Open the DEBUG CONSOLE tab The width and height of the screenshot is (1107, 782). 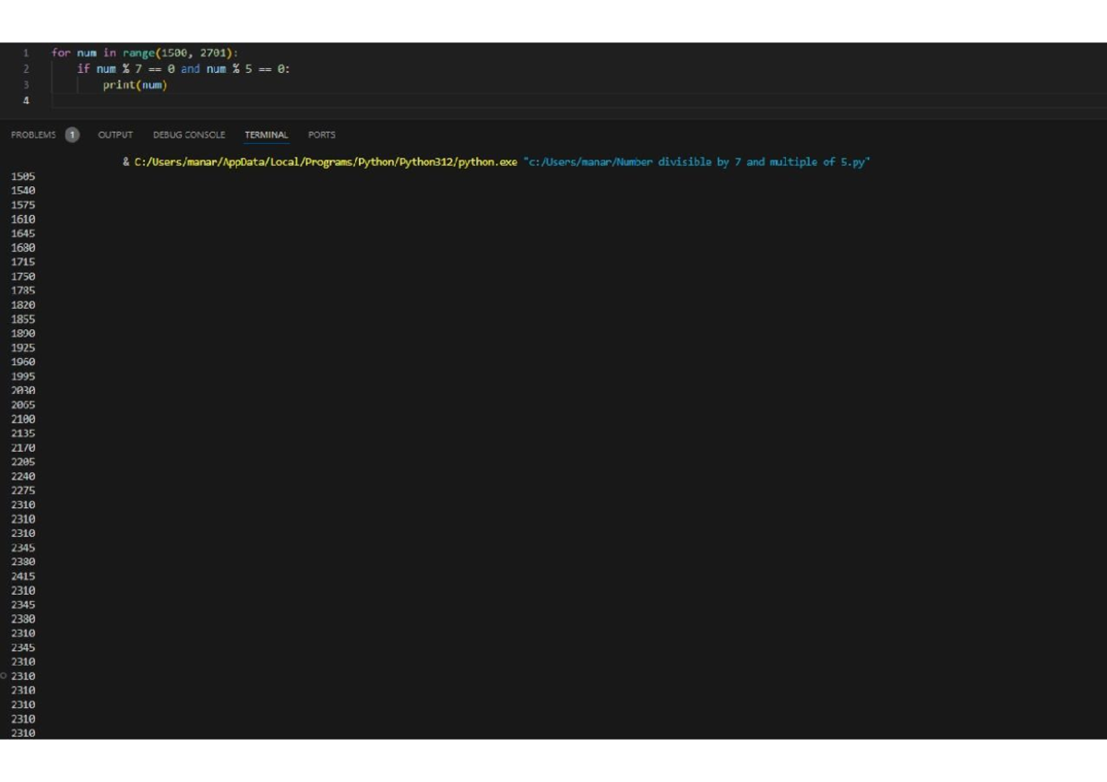coord(188,135)
